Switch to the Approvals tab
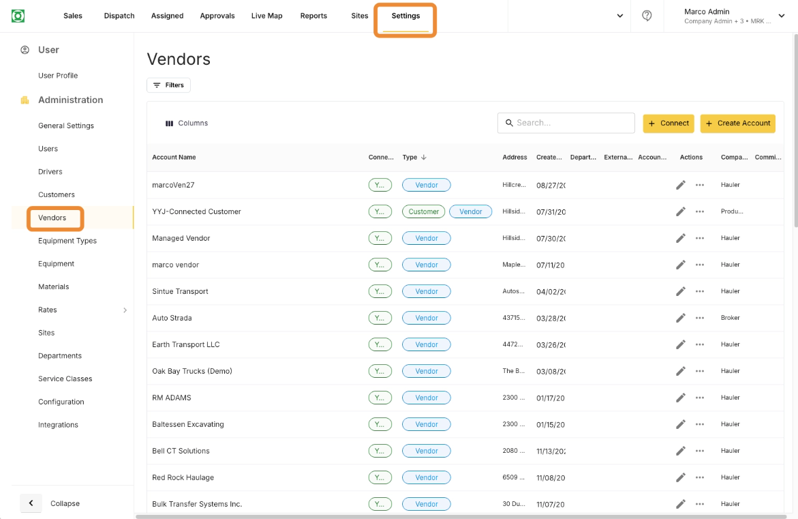 [x=217, y=16]
